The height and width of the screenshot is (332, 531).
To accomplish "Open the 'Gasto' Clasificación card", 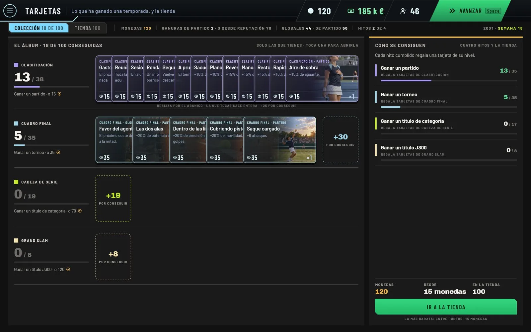I will pyautogui.click(x=104, y=79).
